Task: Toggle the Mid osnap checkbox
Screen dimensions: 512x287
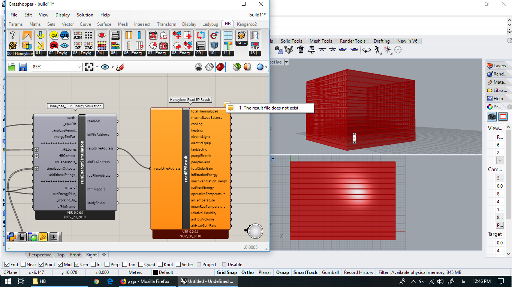Action: [60, 265]
